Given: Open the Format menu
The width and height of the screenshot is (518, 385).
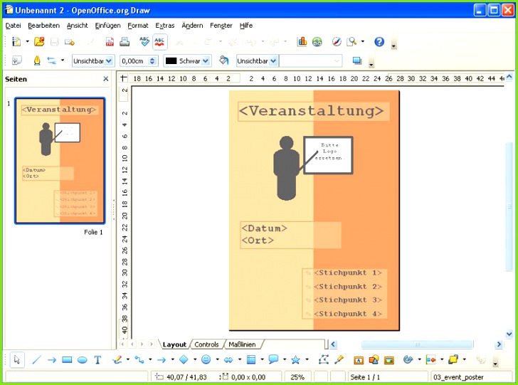Looking at the screenshot, I should (138, 26).
